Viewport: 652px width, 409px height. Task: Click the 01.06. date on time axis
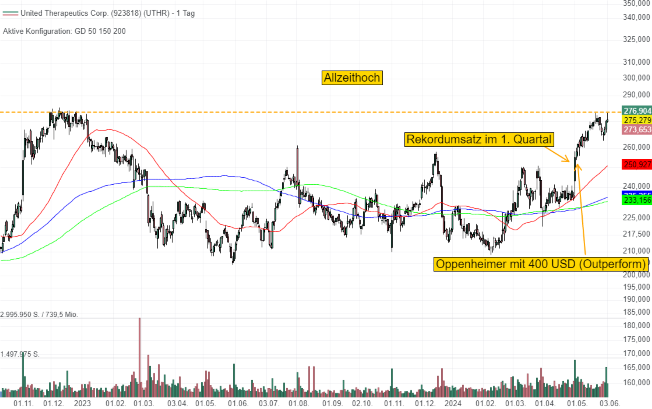[238, 404]
